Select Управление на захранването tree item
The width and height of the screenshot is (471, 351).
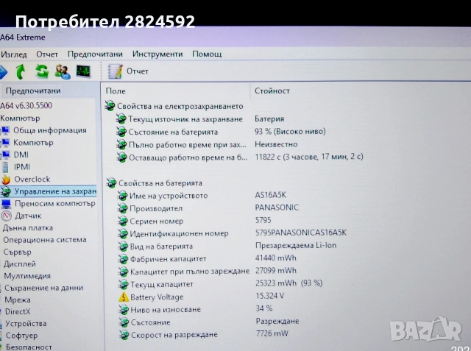click(55, 191)
